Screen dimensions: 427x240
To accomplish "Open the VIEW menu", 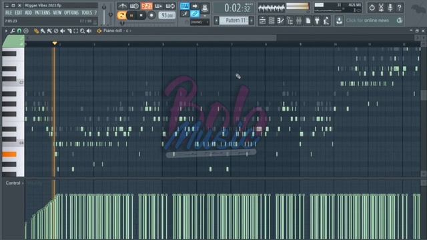I will pyautogui.click(x=57, y=13).
